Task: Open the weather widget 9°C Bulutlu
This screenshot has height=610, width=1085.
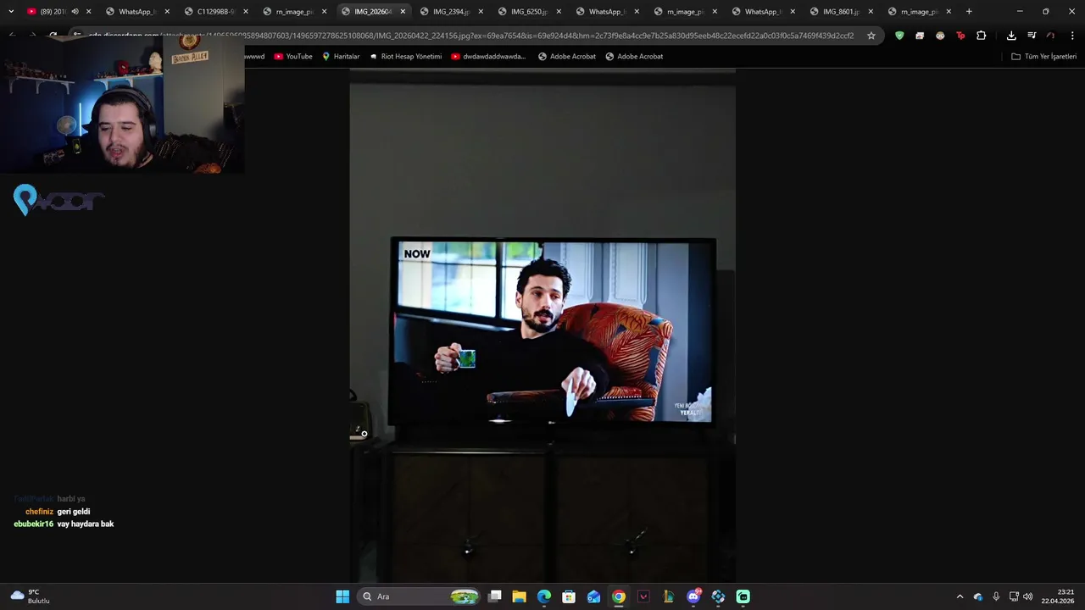Action: coord(31,596)
